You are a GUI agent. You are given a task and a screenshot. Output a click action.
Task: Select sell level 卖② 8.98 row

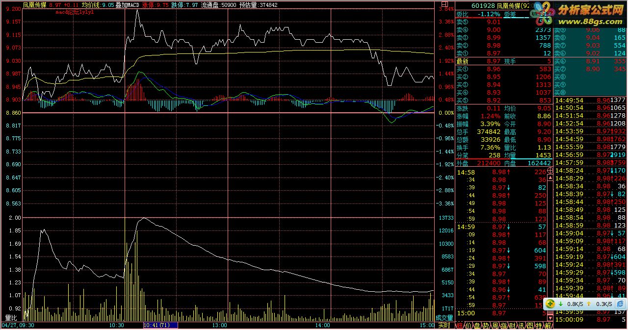pos(504,46)
